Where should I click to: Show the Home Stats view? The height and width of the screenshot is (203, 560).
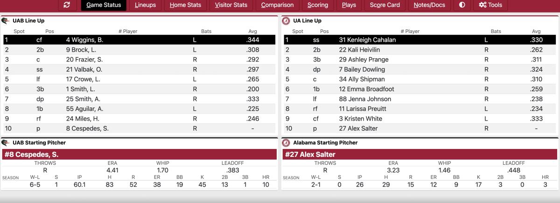tap(185, 5)
